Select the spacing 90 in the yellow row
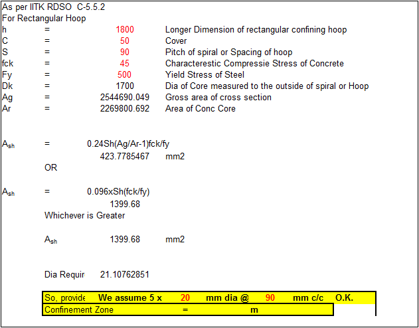The image size is (419, 328). coord(270,297)
